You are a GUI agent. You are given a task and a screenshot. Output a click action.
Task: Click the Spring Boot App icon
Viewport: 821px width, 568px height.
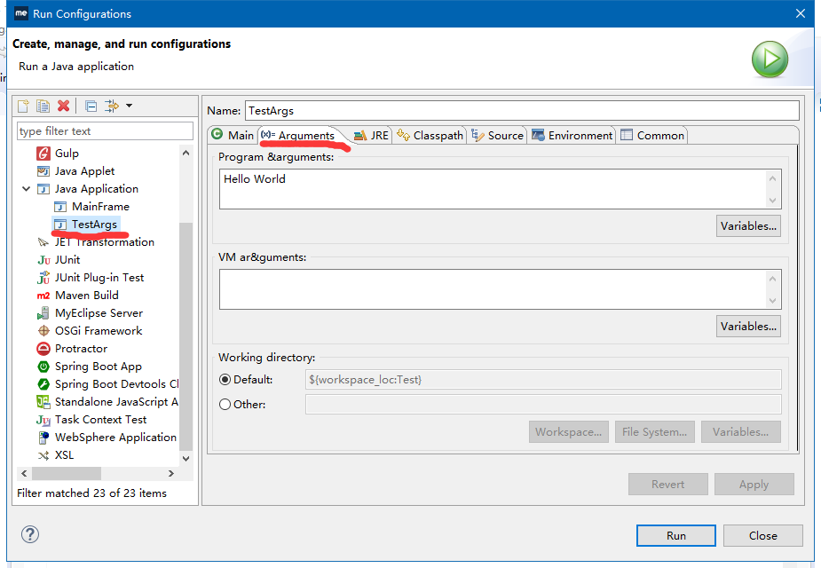pos(43,367)
